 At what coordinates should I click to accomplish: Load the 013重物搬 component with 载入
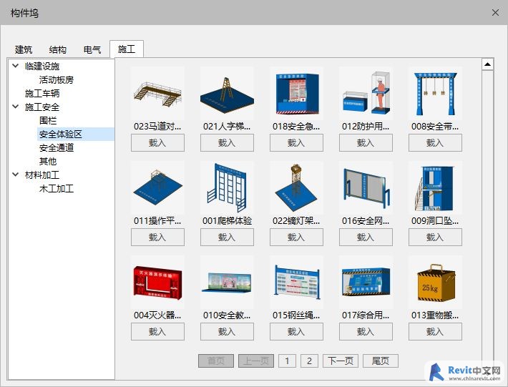435,332
